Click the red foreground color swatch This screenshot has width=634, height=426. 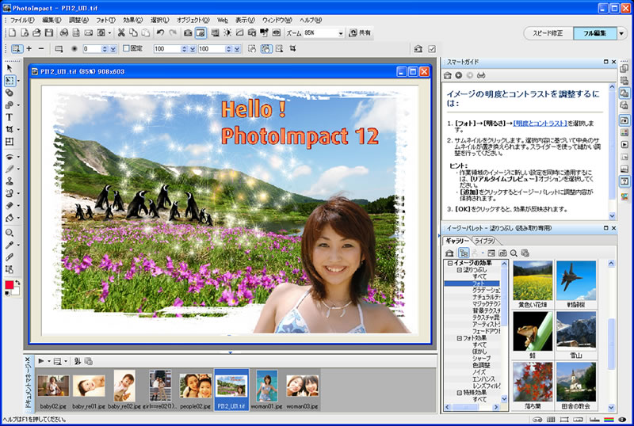[x=9, y=285]
